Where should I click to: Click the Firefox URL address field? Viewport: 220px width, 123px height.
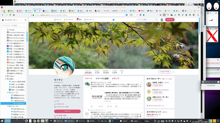79,15
